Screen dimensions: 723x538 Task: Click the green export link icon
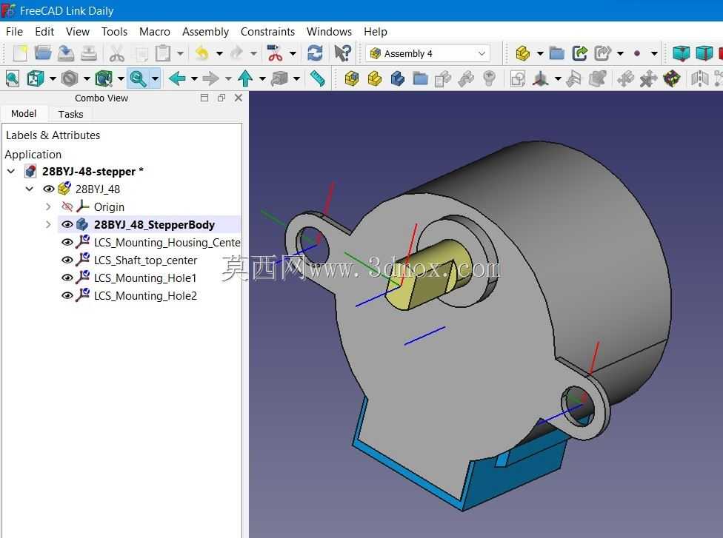tap(580, 53)
